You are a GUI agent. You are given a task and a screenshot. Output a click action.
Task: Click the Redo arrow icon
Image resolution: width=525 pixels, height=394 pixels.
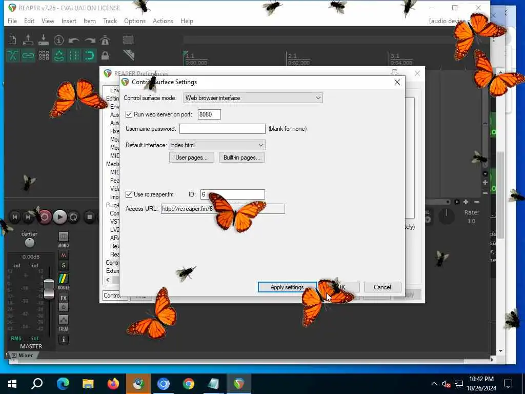pos(90,41)
